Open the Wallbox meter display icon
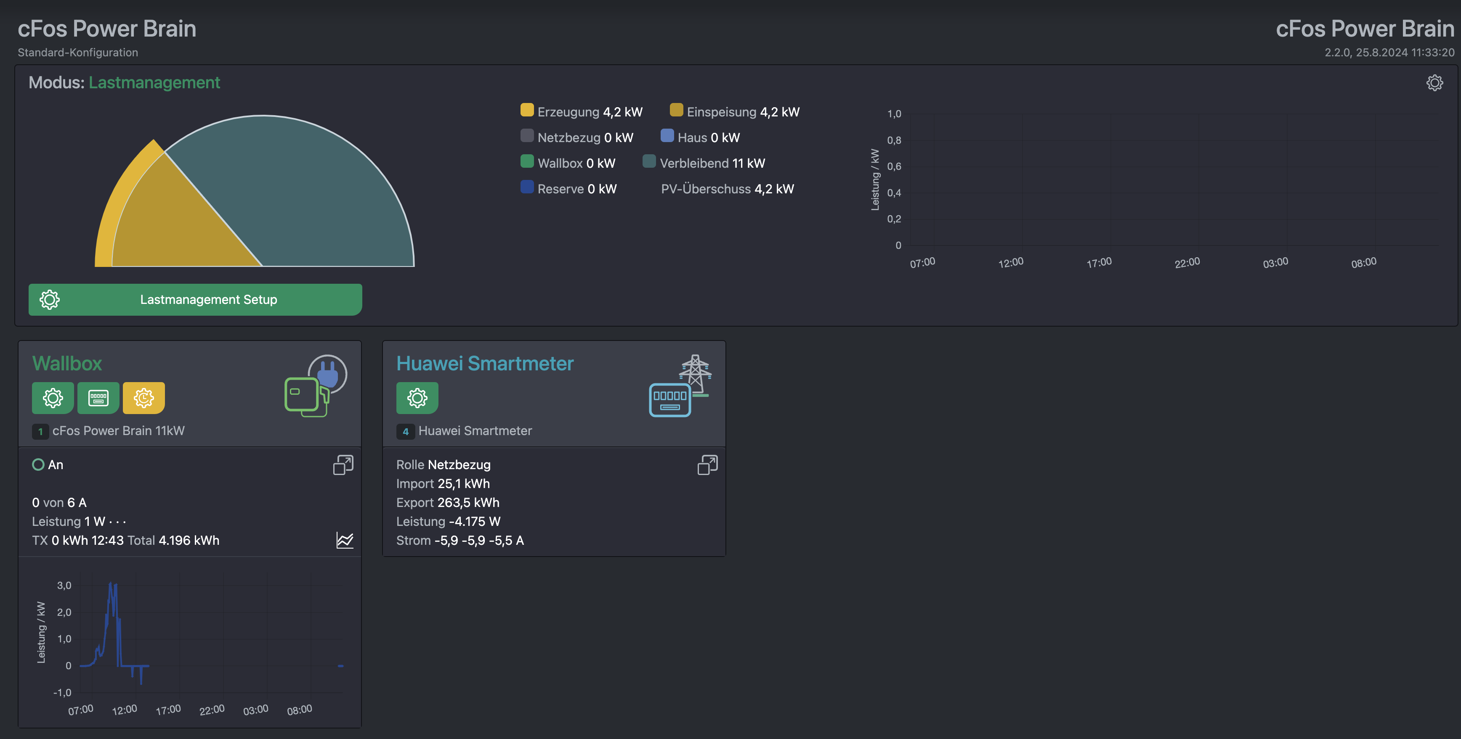This screenshot has height=739, width=1461. pos(98,398)
